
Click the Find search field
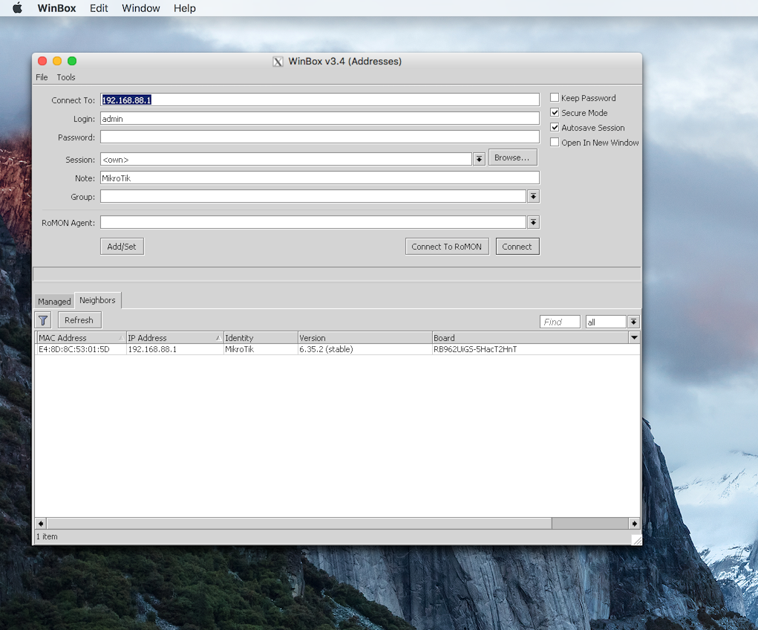(x=560, y=322)
